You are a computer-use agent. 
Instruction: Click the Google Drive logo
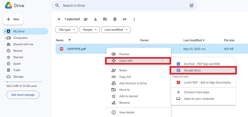point(8,6)
